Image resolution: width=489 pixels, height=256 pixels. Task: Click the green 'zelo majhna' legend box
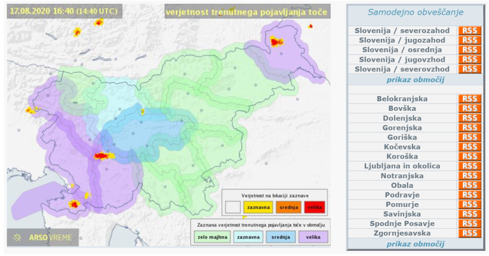coord(209,237)
